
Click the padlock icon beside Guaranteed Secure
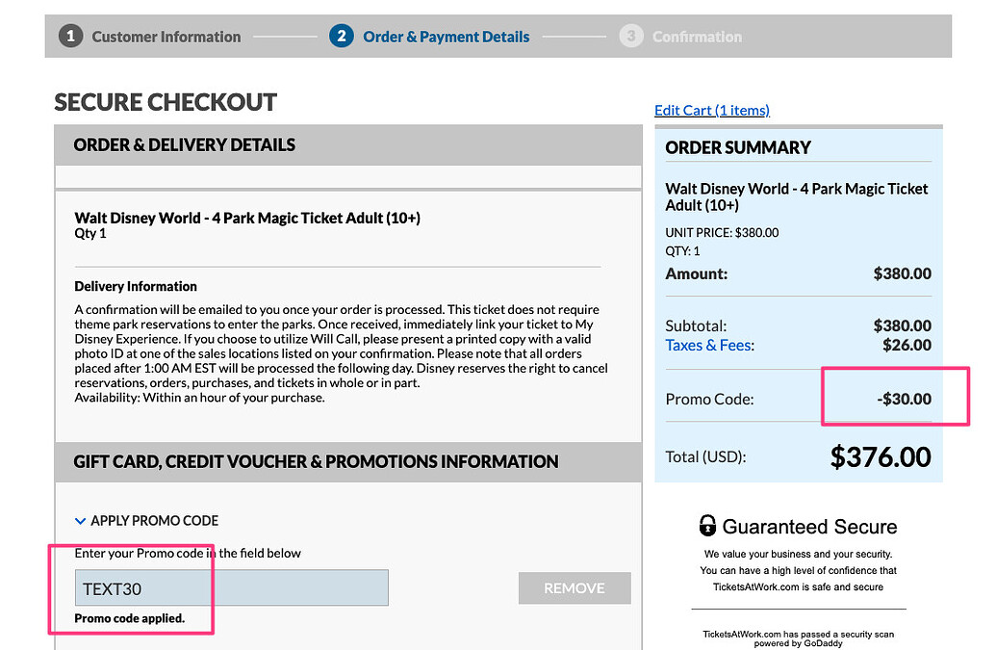pyautogui.click(x=707, y=526)
